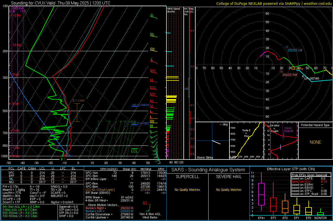333x221 pixels.
Task: Click the '1km & 6km AGL Wind Barbs' caption
Action: click(150, 216)
